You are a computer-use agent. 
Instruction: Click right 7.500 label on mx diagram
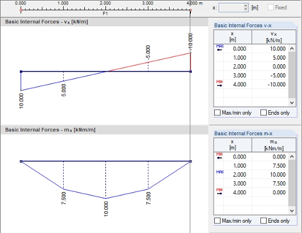(148, 198)
